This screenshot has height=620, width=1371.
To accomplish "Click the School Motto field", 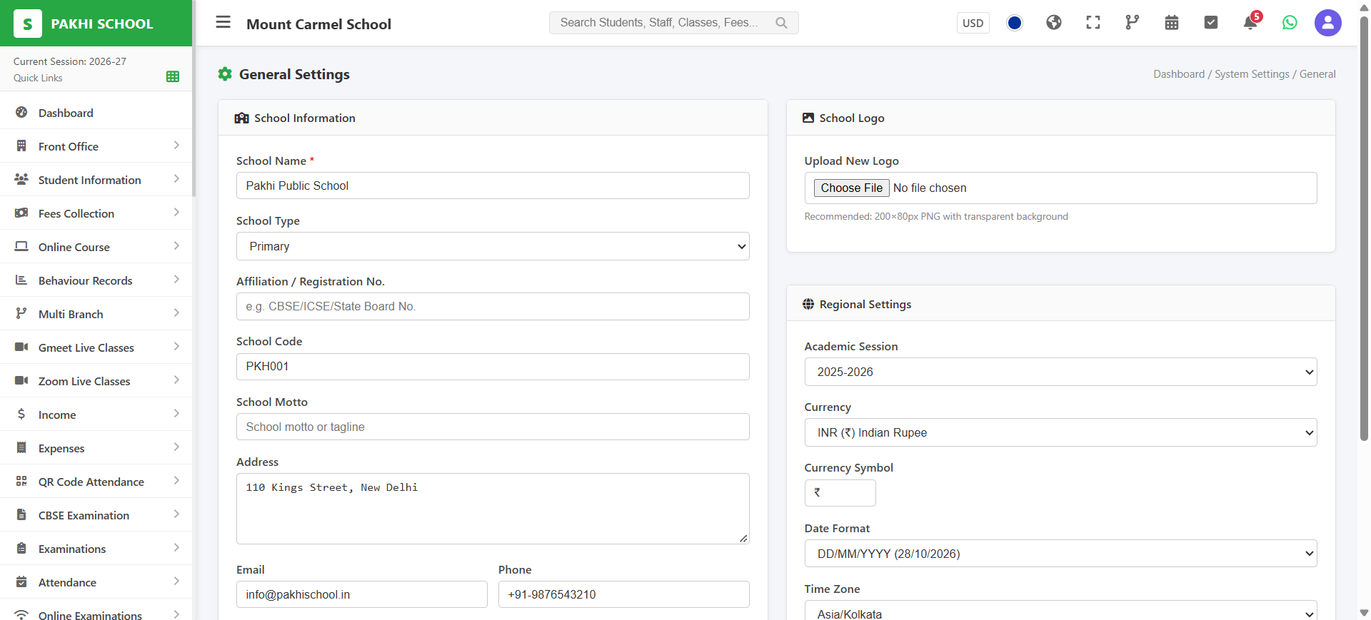I will pos(493,427).
